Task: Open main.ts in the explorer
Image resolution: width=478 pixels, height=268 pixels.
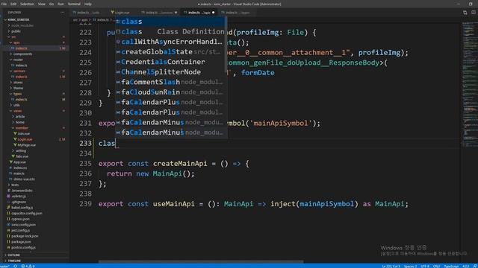Action: [x=19, y=173]
